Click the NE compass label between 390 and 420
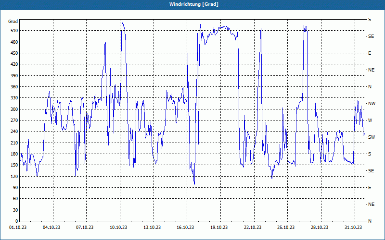The image size is (385, 240). tap(371, 70)
